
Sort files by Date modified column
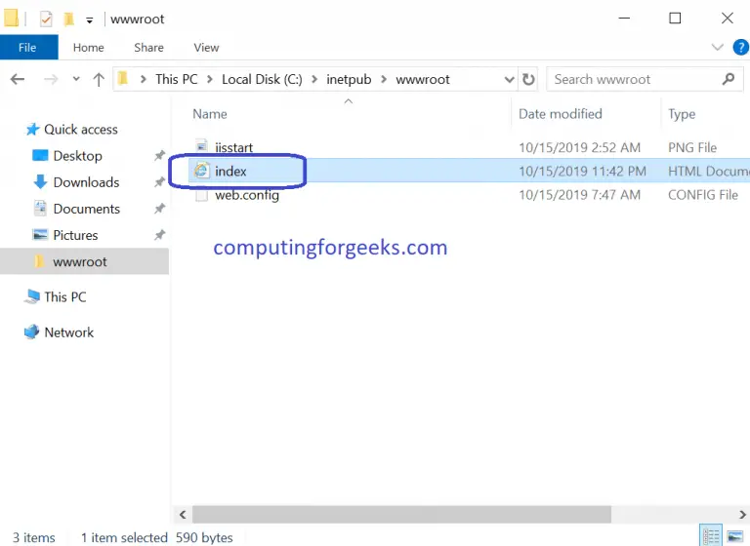560,114
